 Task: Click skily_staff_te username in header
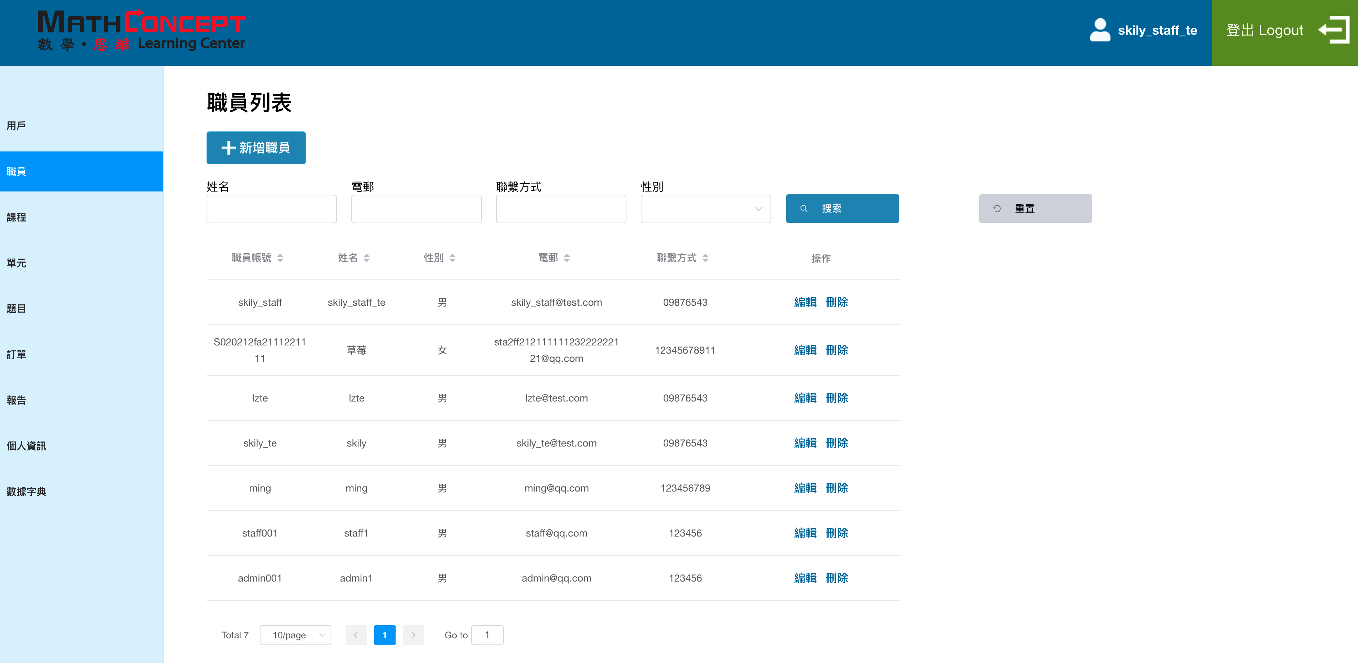tap(1157, 31)
